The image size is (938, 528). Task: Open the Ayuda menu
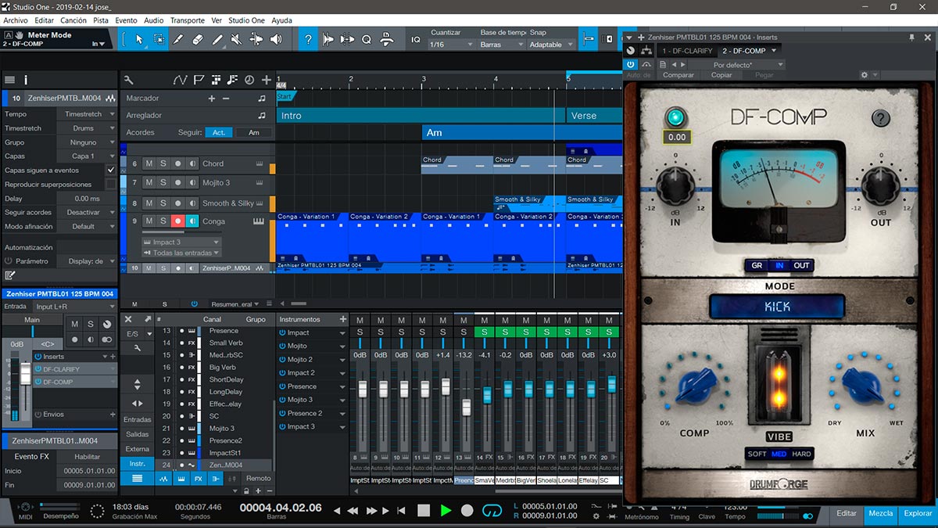pos(281,20)
